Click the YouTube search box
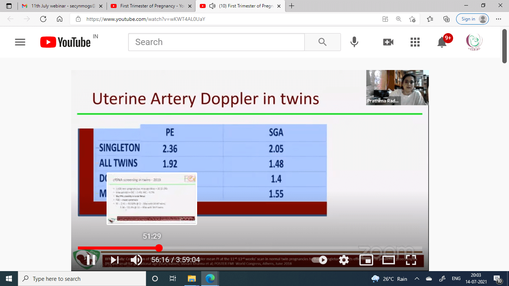Screen dimensions: 509x286 coord(216,42)
